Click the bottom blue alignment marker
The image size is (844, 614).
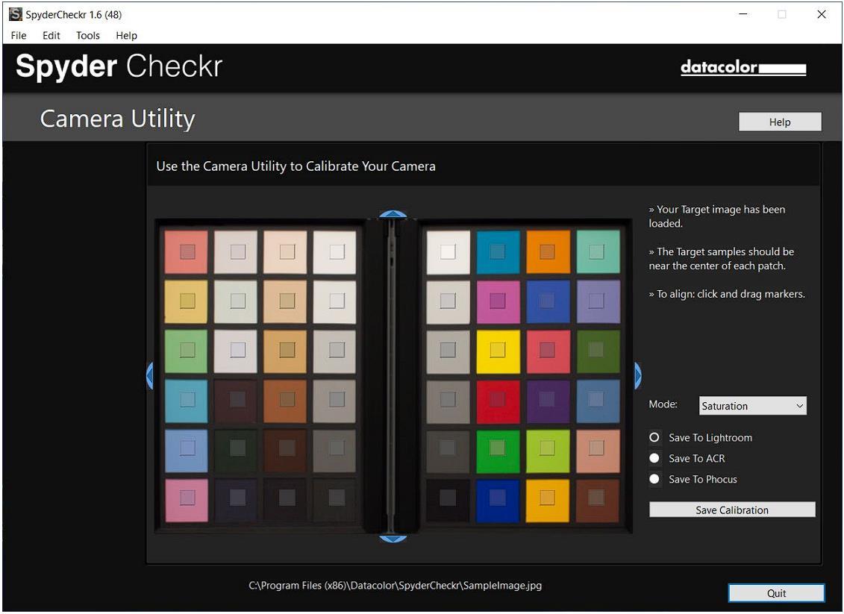393,538
